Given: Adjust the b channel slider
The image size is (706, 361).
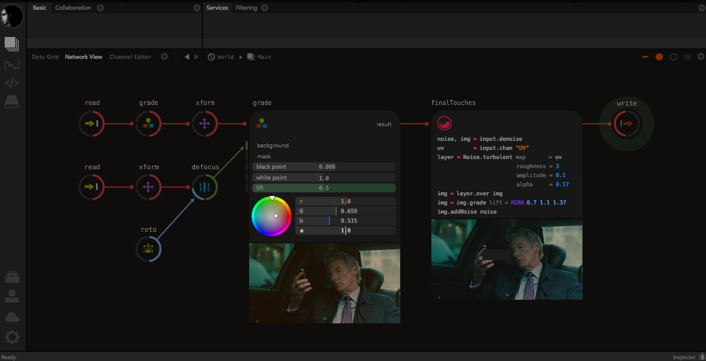Looking at the screenshot, I should 345,221.
